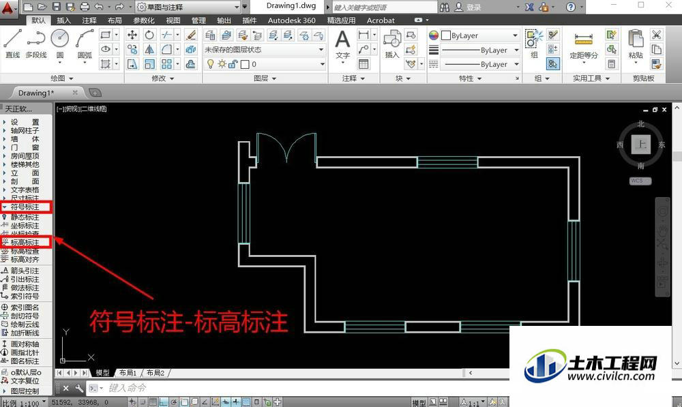682x407 pixels.
Task: Switch to the 布局1 layout tab
Action: (x=128, y=373)
